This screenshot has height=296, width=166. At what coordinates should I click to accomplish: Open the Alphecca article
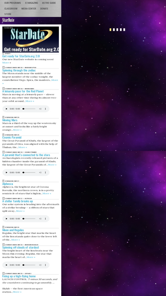(8, 184)
